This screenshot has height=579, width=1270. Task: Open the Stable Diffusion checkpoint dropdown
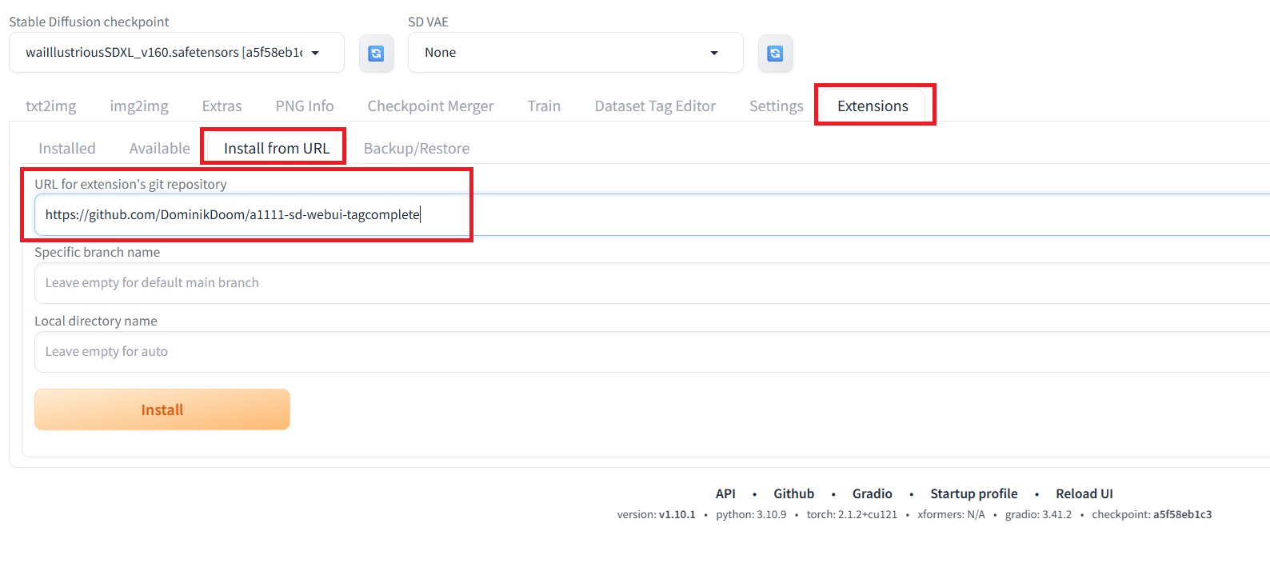tap(176, 53)
